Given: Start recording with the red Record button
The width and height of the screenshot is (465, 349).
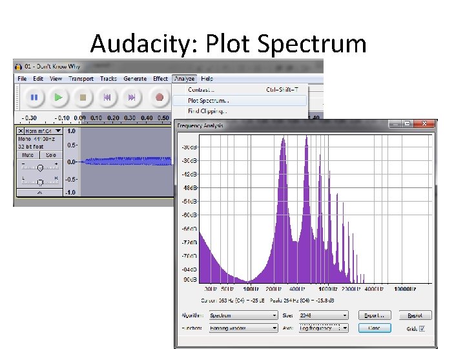Looking at the screenshot, I should pos(160,98).
